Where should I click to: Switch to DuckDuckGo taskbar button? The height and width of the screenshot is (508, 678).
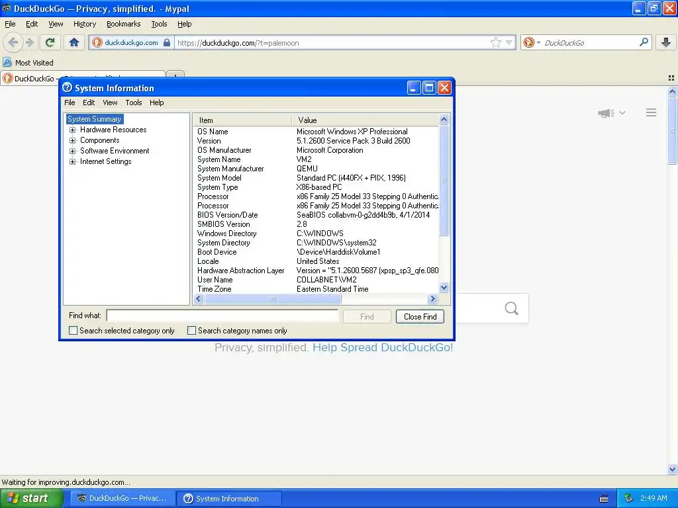coord(123,498)
